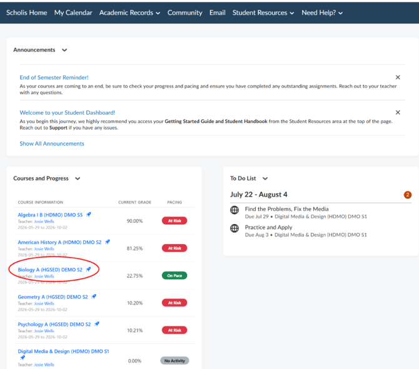The image size is (419, 369).
Task: Click the 10.21% grade for Psychology A
Action: (134, 330)
